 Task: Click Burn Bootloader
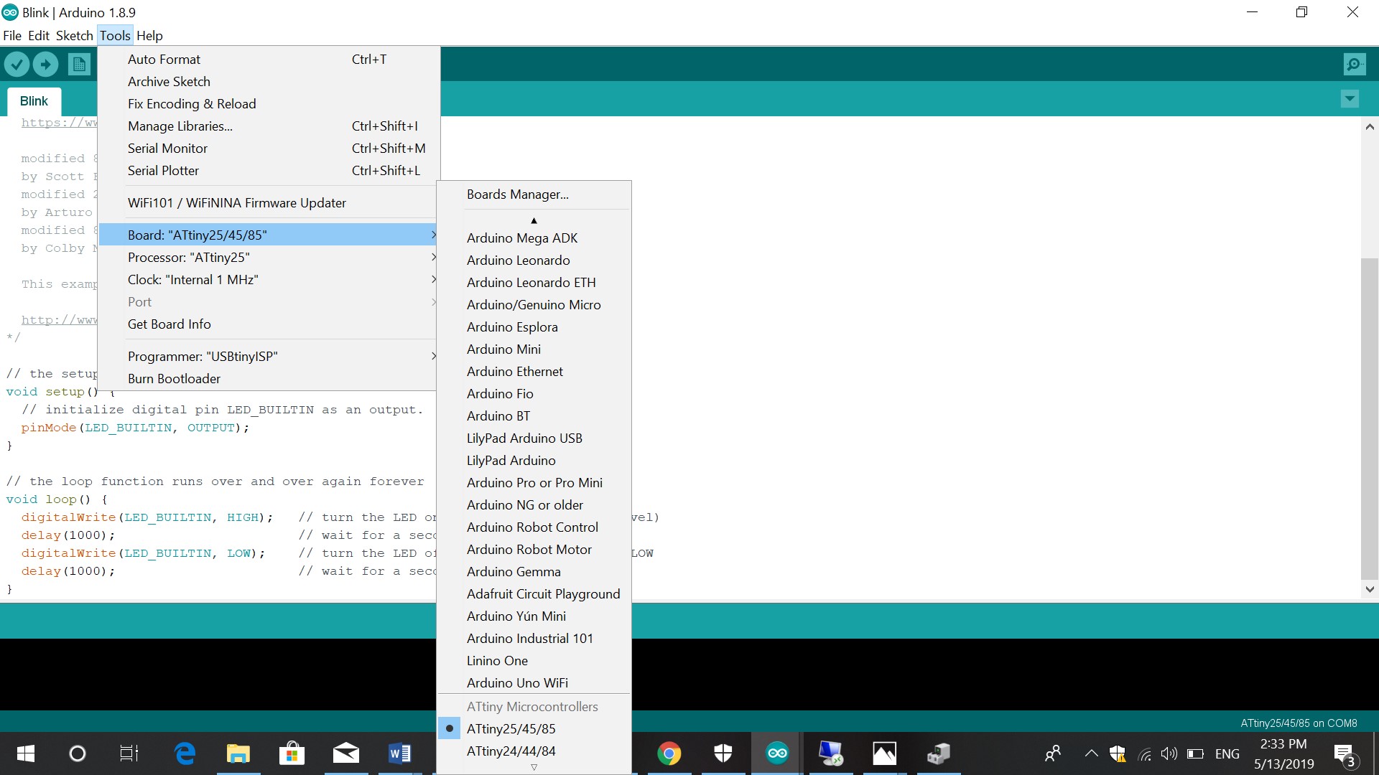174,378
